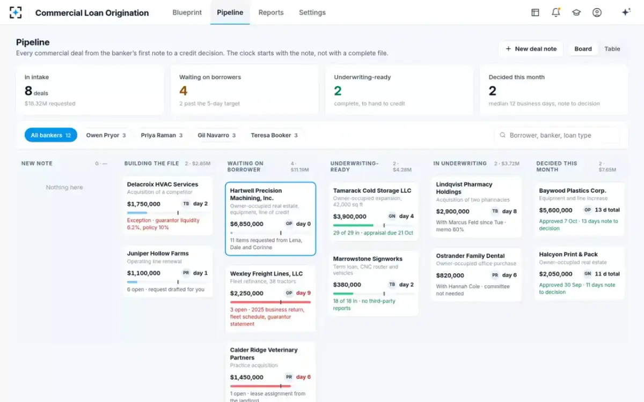Filter the pipeline by Priya Raman
This screenshot has width=644, height=402.
[x=162, y=135]
